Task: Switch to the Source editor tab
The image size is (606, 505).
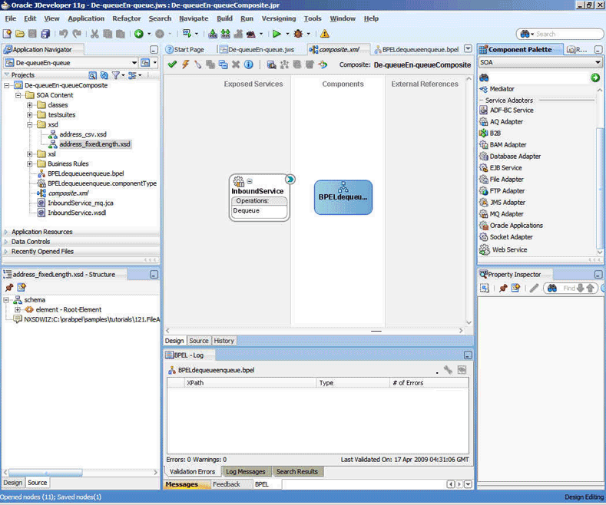Action: (199, 341)
